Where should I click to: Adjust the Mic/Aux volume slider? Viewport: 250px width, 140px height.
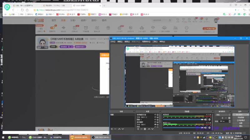(x=183, y=128)
